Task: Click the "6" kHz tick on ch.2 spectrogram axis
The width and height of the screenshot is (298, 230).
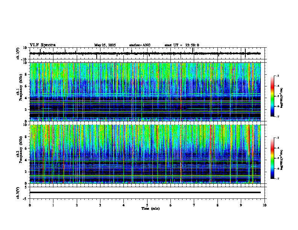Action: pyautogui.click(x=26, y=148)
